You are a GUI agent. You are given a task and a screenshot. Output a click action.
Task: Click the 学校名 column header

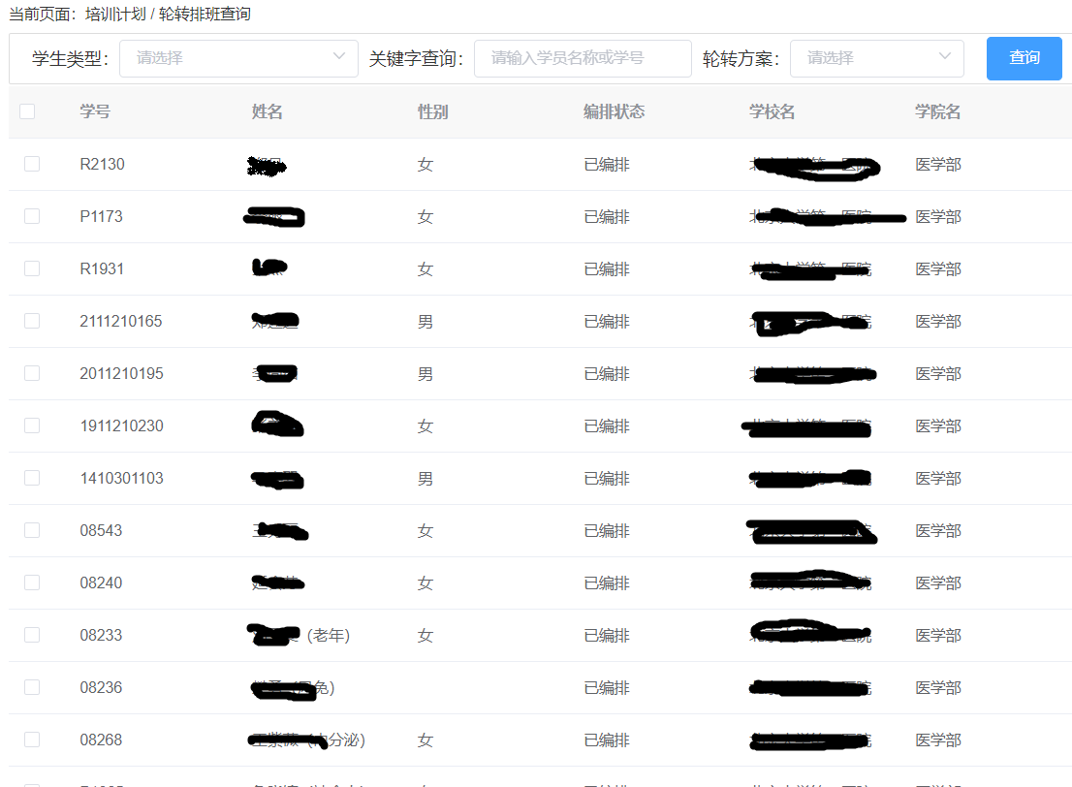[x=772, y=111]
